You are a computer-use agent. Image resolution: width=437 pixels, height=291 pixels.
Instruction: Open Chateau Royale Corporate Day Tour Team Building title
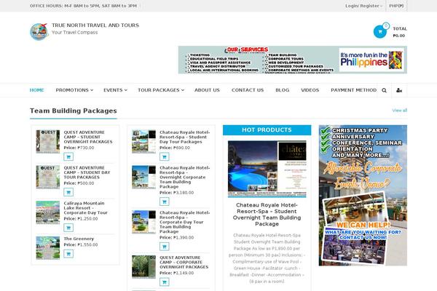(184, 222)
